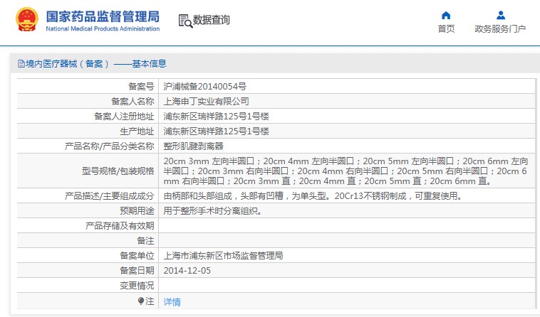Go to 首页 home text label

(x=446, y=29)
